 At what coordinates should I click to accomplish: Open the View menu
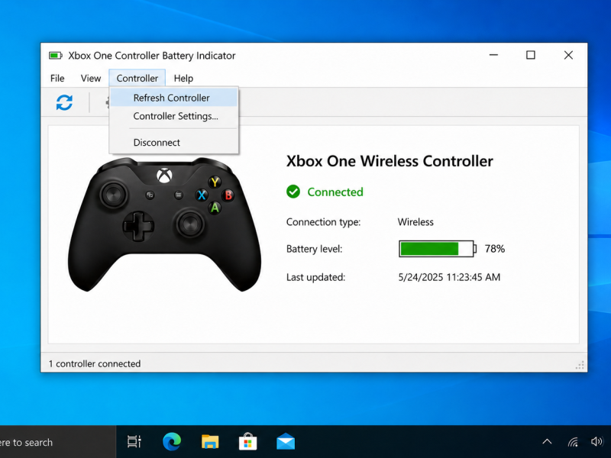91,79
